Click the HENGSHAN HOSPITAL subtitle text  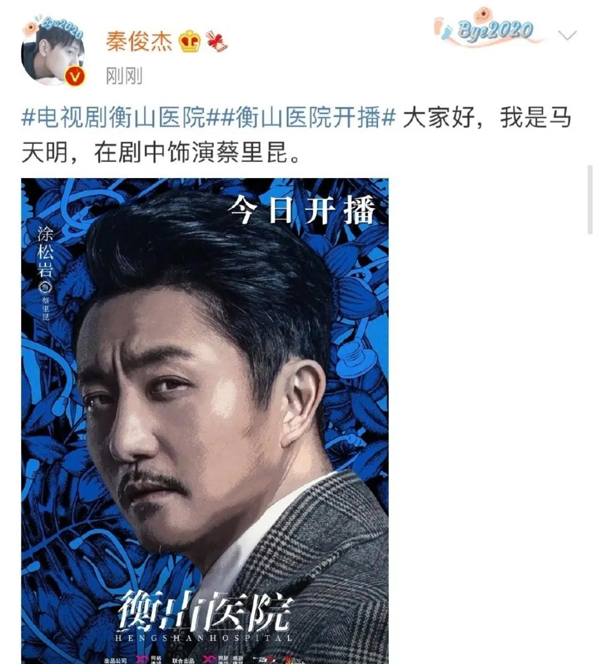tap(206, 637)
